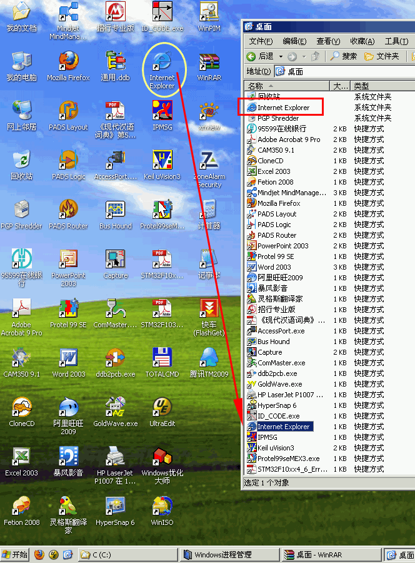Click the 搜索 search toolbar button
415x563 pixels.
(344, 56)
